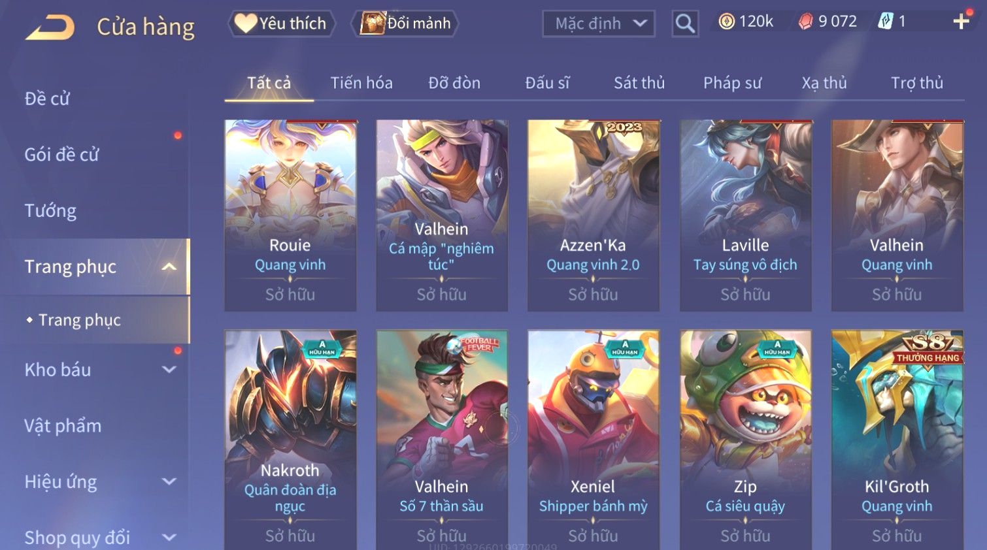
Task: Open Yêu thích heart favorites
Action: click(282, 24)
